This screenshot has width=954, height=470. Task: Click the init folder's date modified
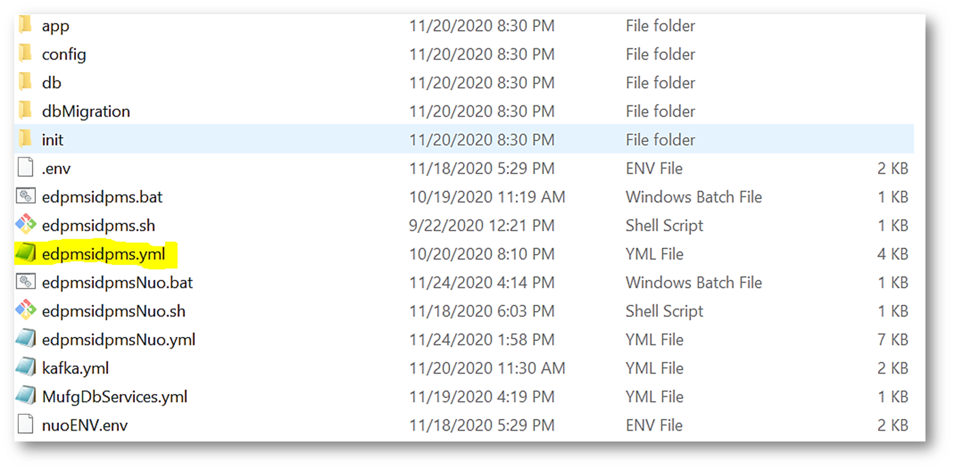point(481,140)
